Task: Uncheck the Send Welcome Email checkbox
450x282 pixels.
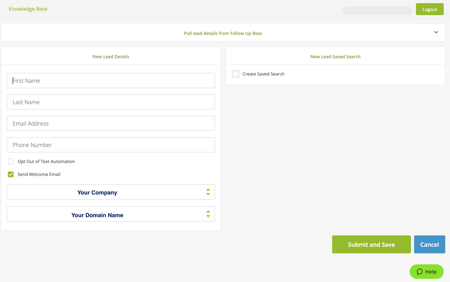Action: point(11,174)
